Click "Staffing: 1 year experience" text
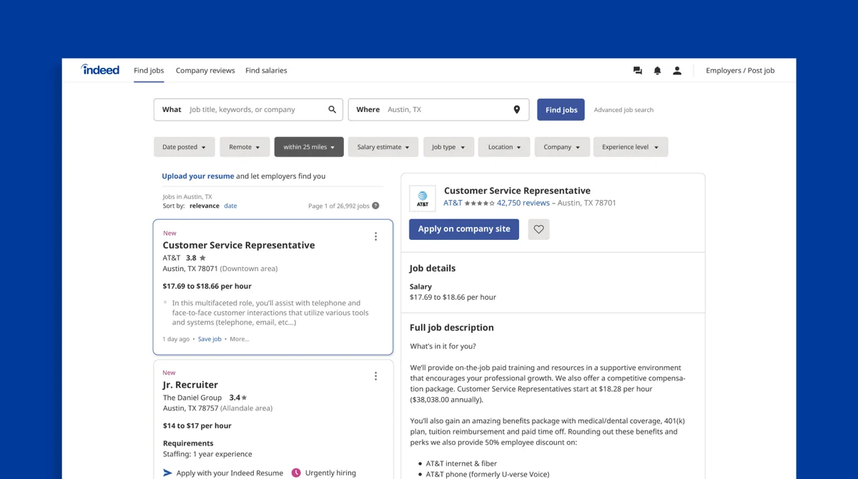The width and height of the screenshot is (858, 479). click(x=207, y=454)
